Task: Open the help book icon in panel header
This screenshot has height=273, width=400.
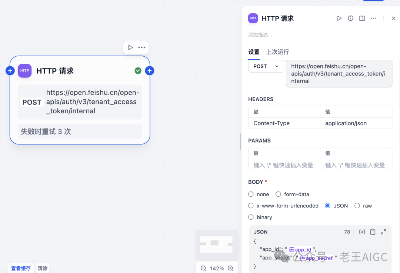Action: [362, 19]
